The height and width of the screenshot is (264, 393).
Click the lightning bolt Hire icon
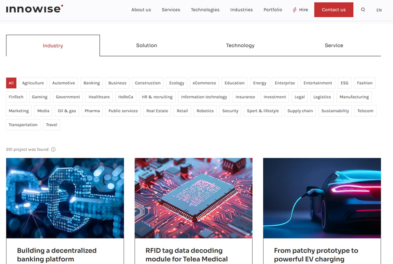coord(294,10)
